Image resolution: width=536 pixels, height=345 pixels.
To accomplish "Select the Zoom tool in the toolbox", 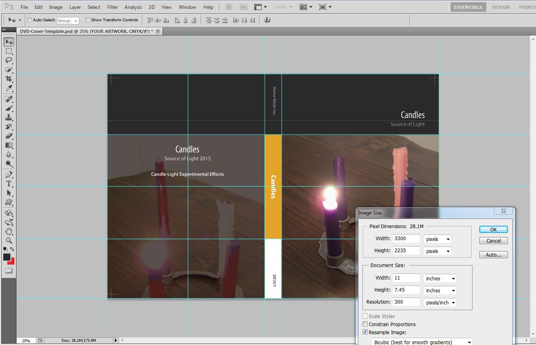I will (x=9, y=241).
